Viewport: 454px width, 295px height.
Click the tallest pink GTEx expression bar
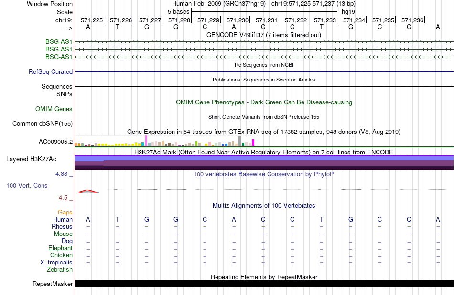point(146,141)
